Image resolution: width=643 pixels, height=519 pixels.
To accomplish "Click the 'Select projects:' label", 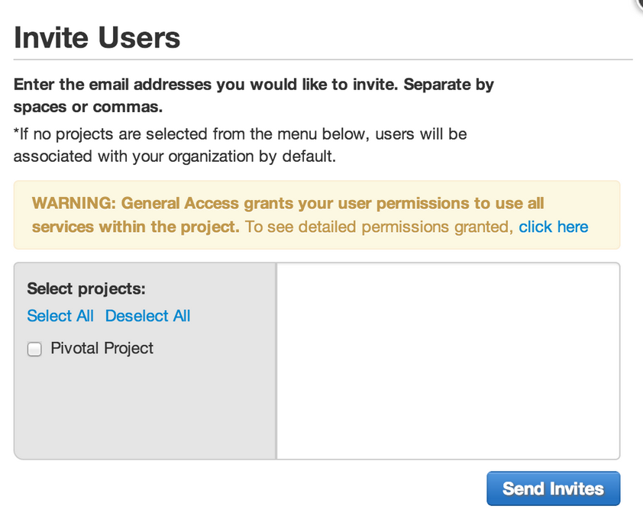I will click(x=86, y=289).
